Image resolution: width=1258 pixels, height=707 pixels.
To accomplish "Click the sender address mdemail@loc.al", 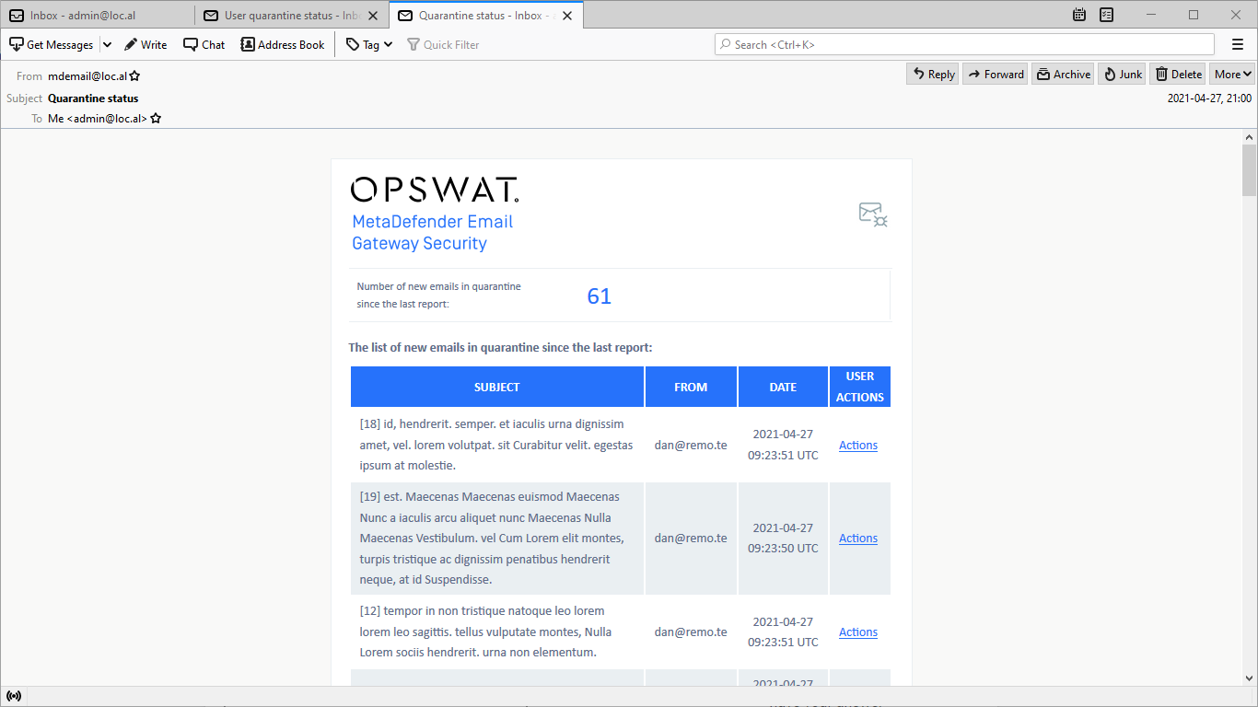I will point(87,76).
